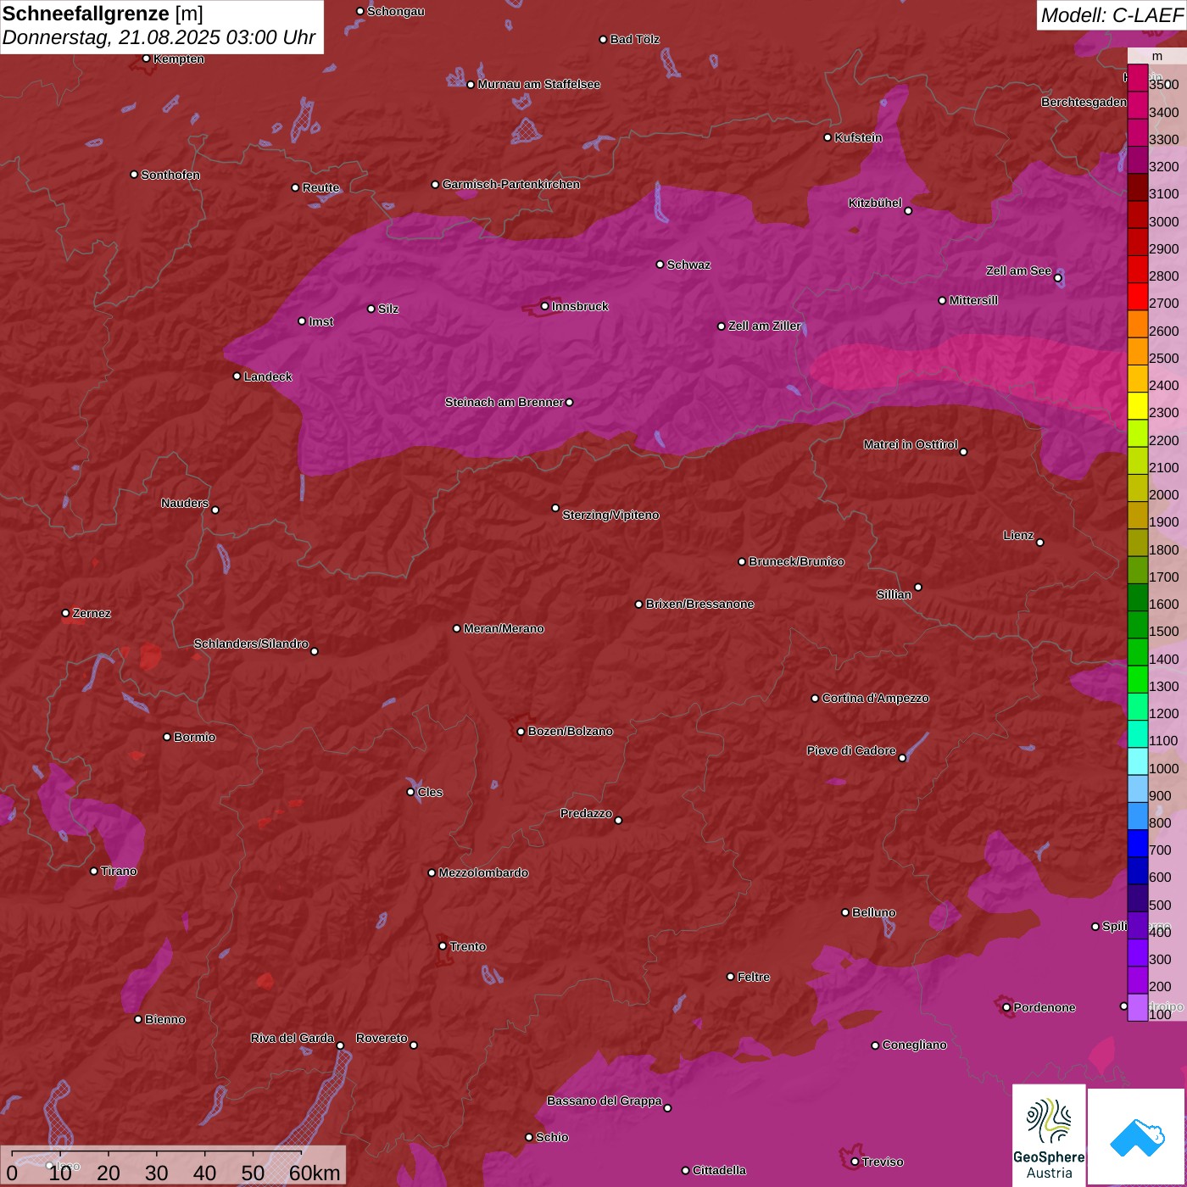Click the Modell: C-LAEF label

pos(1112,14)
